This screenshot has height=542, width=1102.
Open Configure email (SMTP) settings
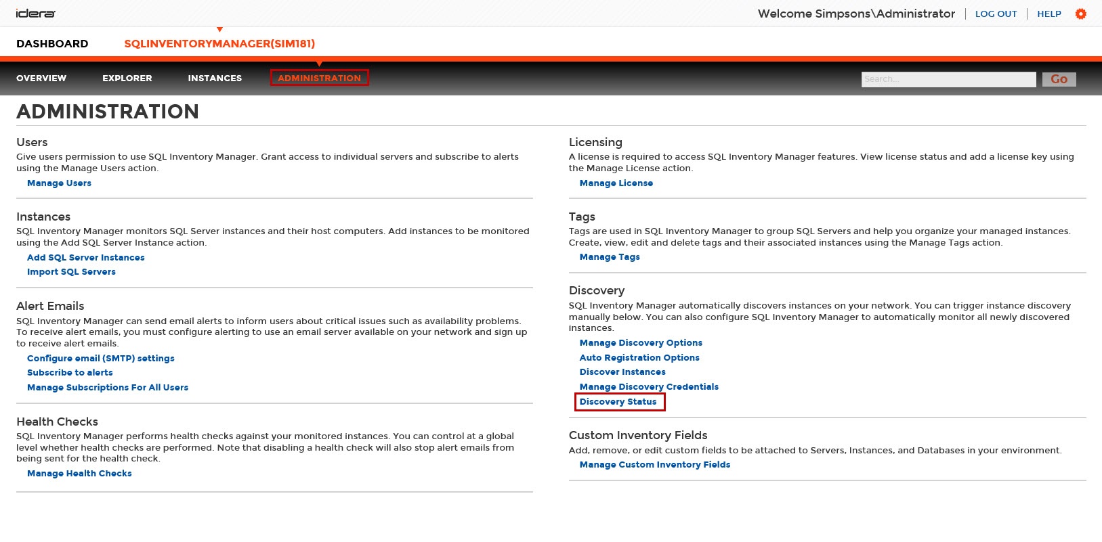tap(101, 358)
